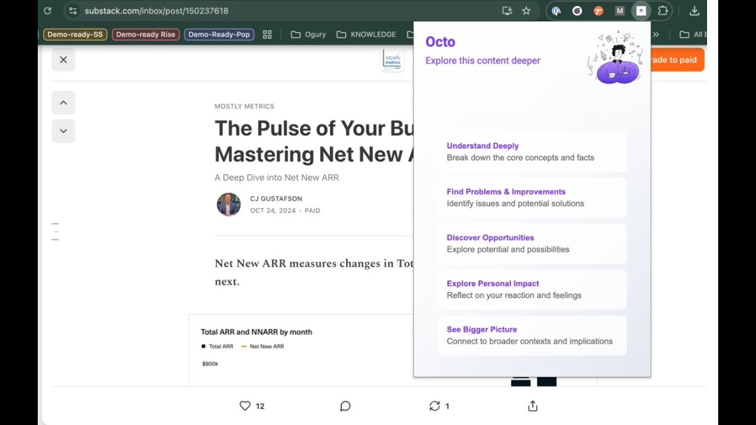Viewport: 756px width, 425px height.
Task: Click the 'Total ARR and NNARR by month' chart title
Action: [x=256, y=332]
